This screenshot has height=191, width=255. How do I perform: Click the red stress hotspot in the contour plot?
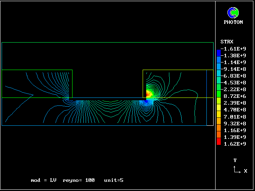click(x=149, y=94)
